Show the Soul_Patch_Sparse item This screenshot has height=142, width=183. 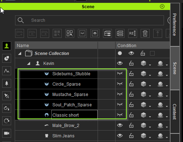[x=120, y=105]
